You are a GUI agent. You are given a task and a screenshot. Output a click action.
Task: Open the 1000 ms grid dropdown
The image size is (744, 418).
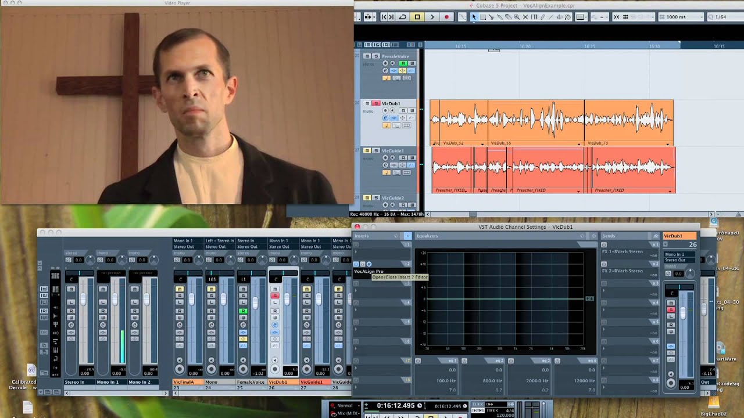point(682,17)
